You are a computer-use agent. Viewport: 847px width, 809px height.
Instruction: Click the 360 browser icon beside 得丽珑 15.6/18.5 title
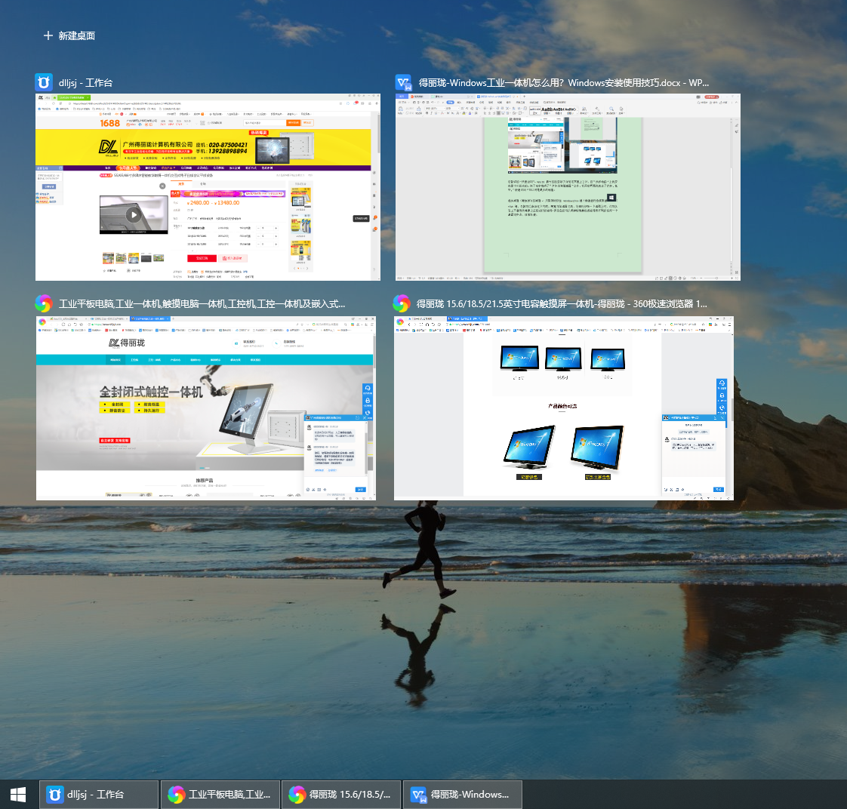click(402, 303)
